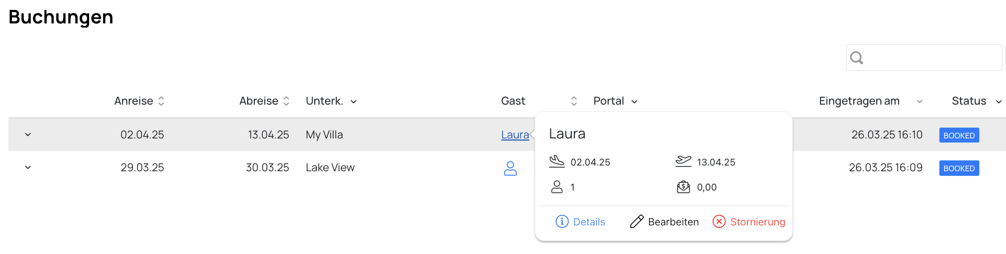Expand the 02.04.25 booking row
The width and height of the screenshot is (1006, 254).
point(28,135)
